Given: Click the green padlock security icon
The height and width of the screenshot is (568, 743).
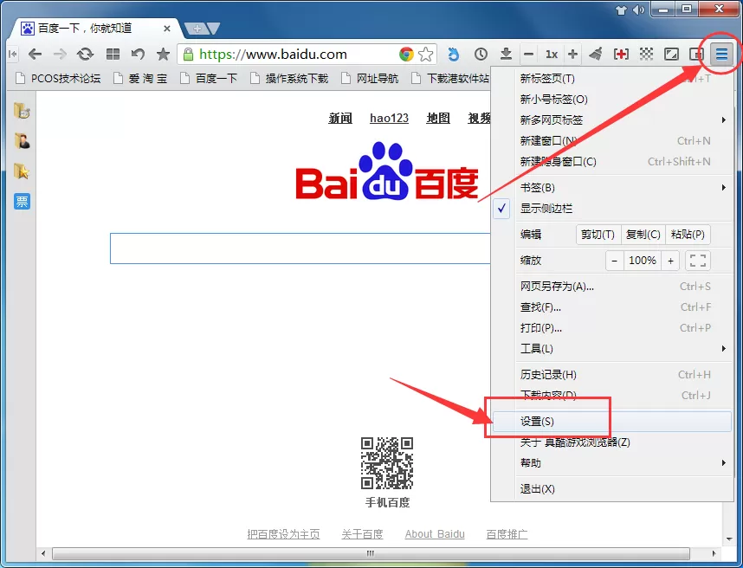Looking at the screenshot, I should (188, 55).
